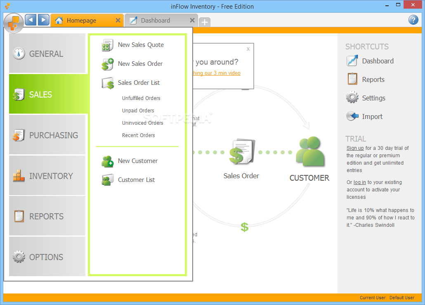The image size is (425, 305).
Task: Click the New Sales Order icon
Action: [x=107, y=64]
